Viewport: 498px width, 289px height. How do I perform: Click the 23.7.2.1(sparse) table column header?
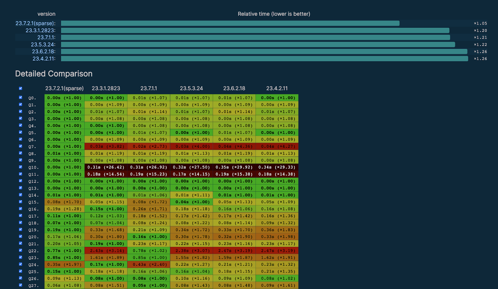coord(64,88)
